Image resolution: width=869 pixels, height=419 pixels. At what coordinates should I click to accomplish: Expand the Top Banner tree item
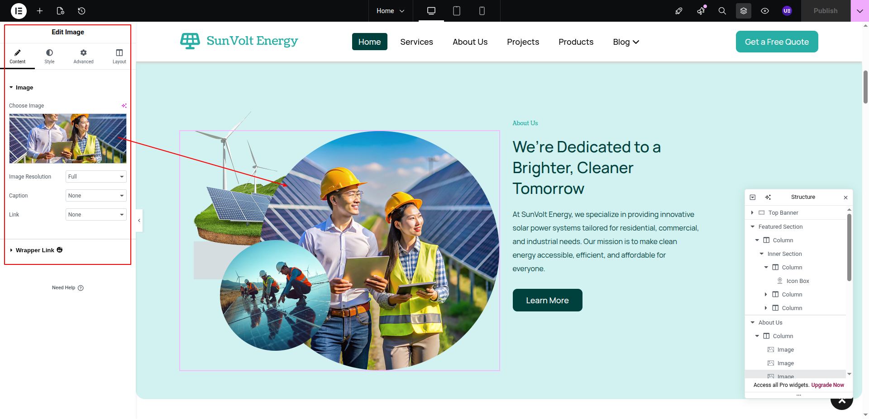point(752,213)
